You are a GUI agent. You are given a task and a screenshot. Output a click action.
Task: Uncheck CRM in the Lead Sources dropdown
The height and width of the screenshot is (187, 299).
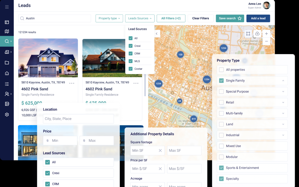pos(131,54)
